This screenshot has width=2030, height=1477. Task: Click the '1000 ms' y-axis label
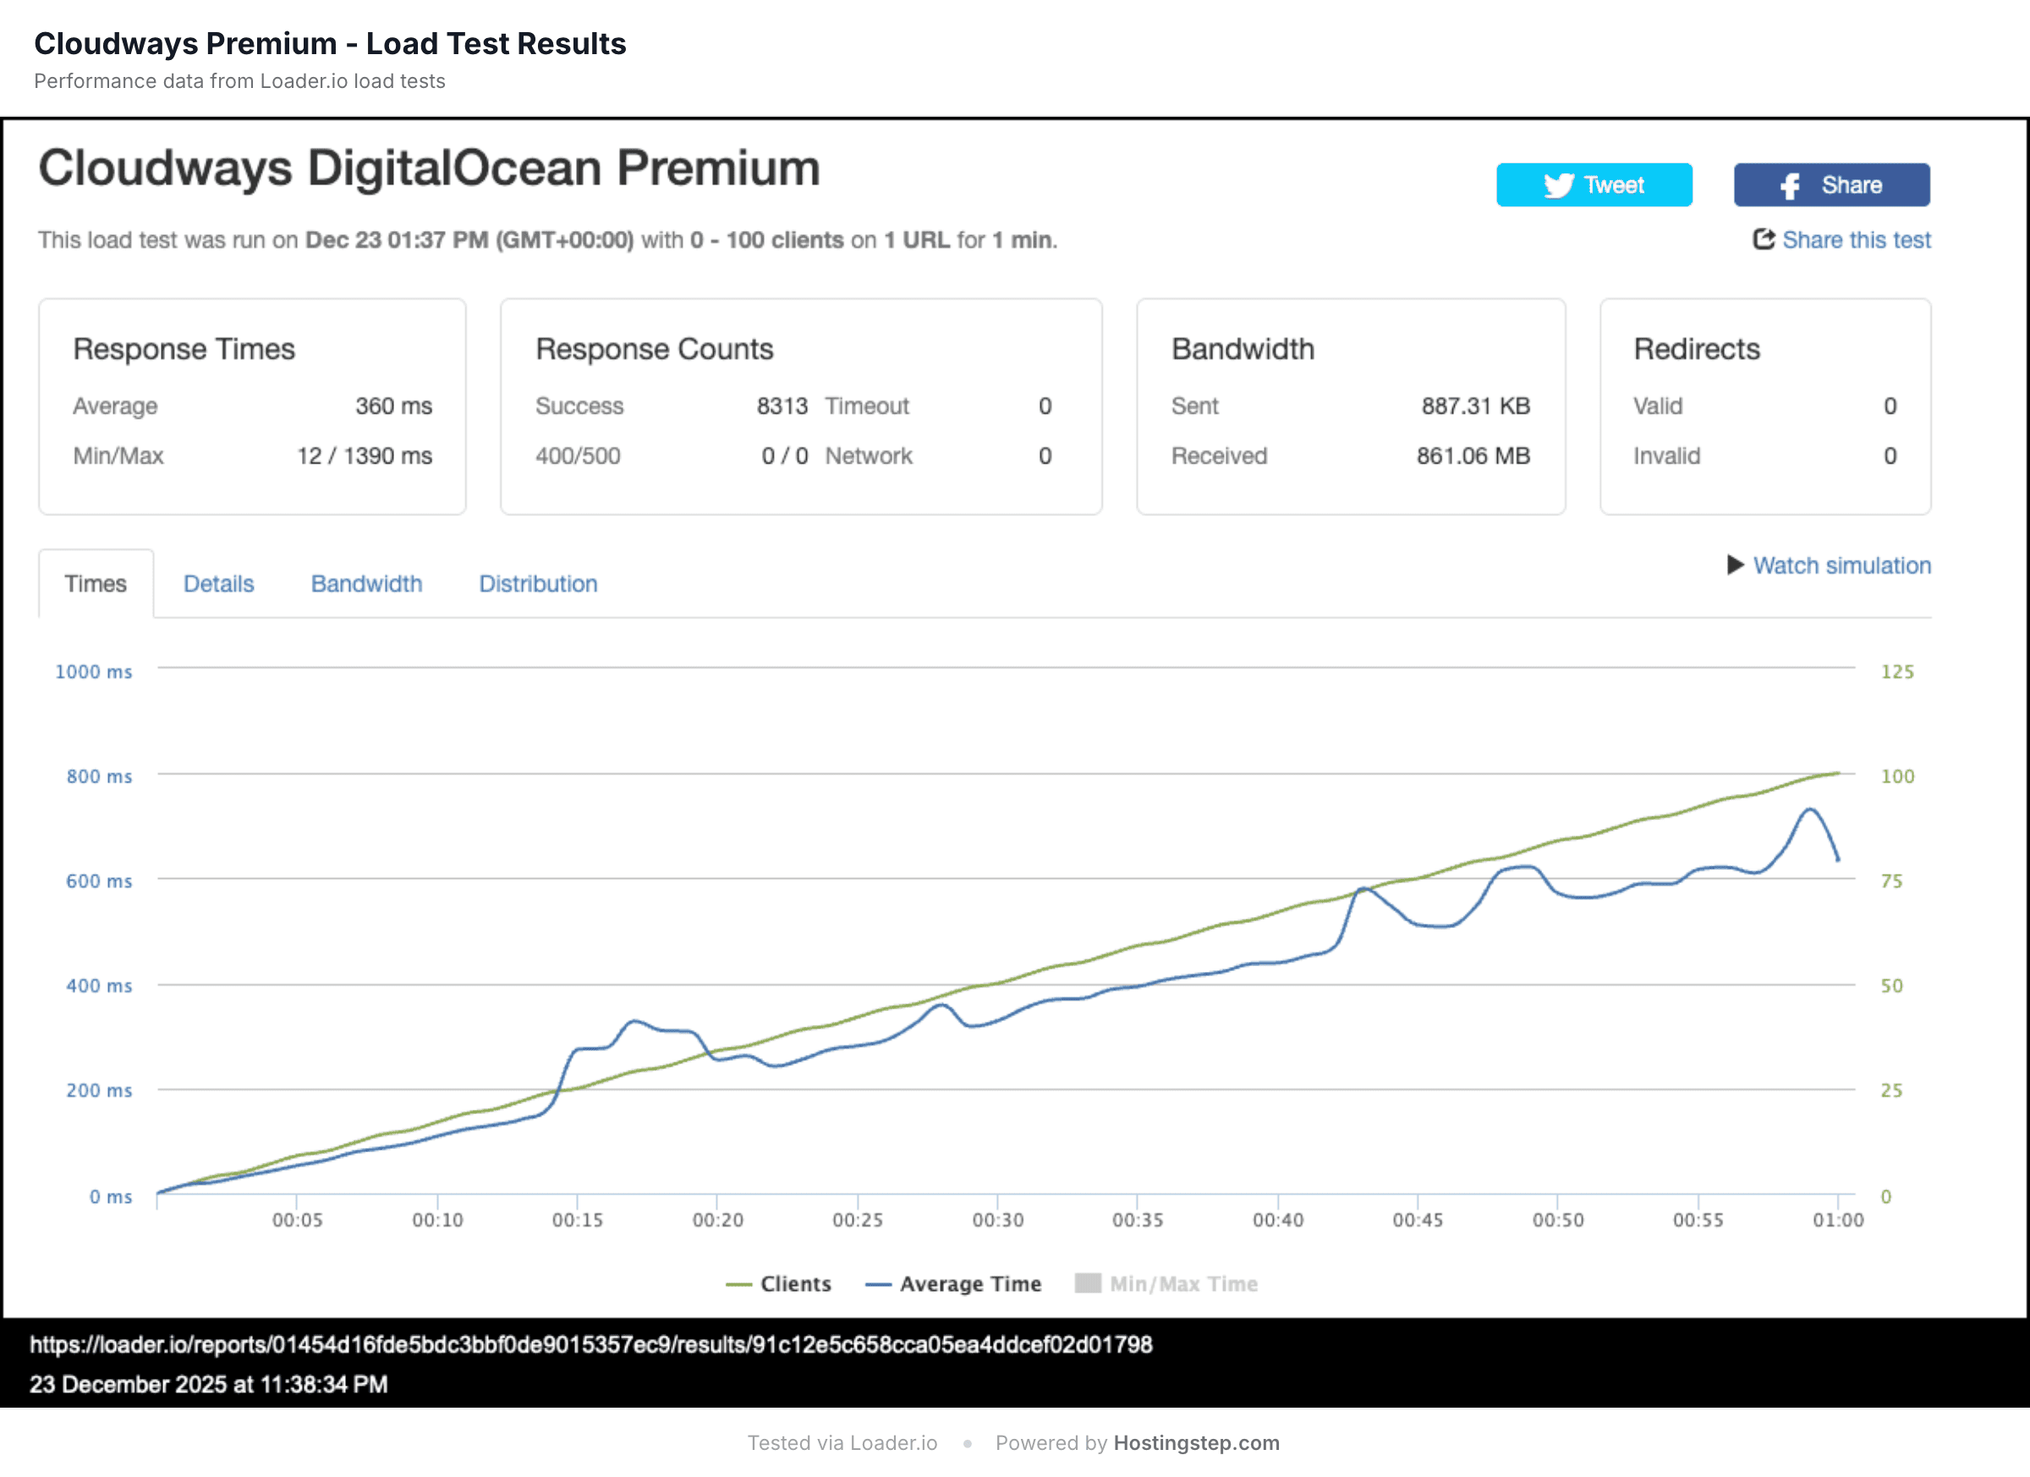94,672
